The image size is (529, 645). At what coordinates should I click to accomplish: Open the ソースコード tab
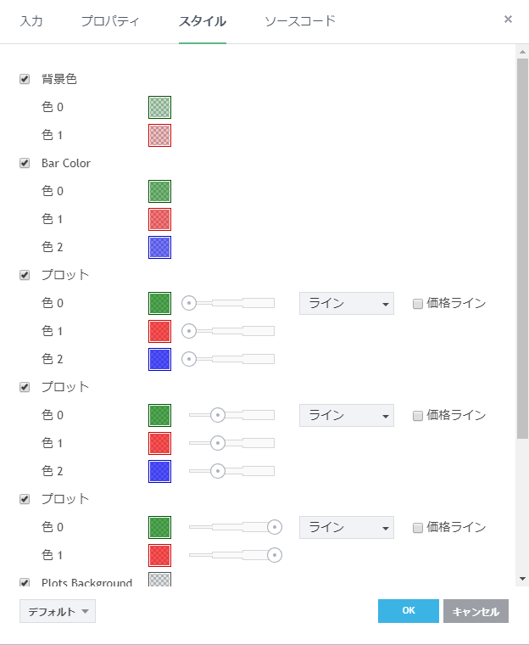(x=299, y=21)
